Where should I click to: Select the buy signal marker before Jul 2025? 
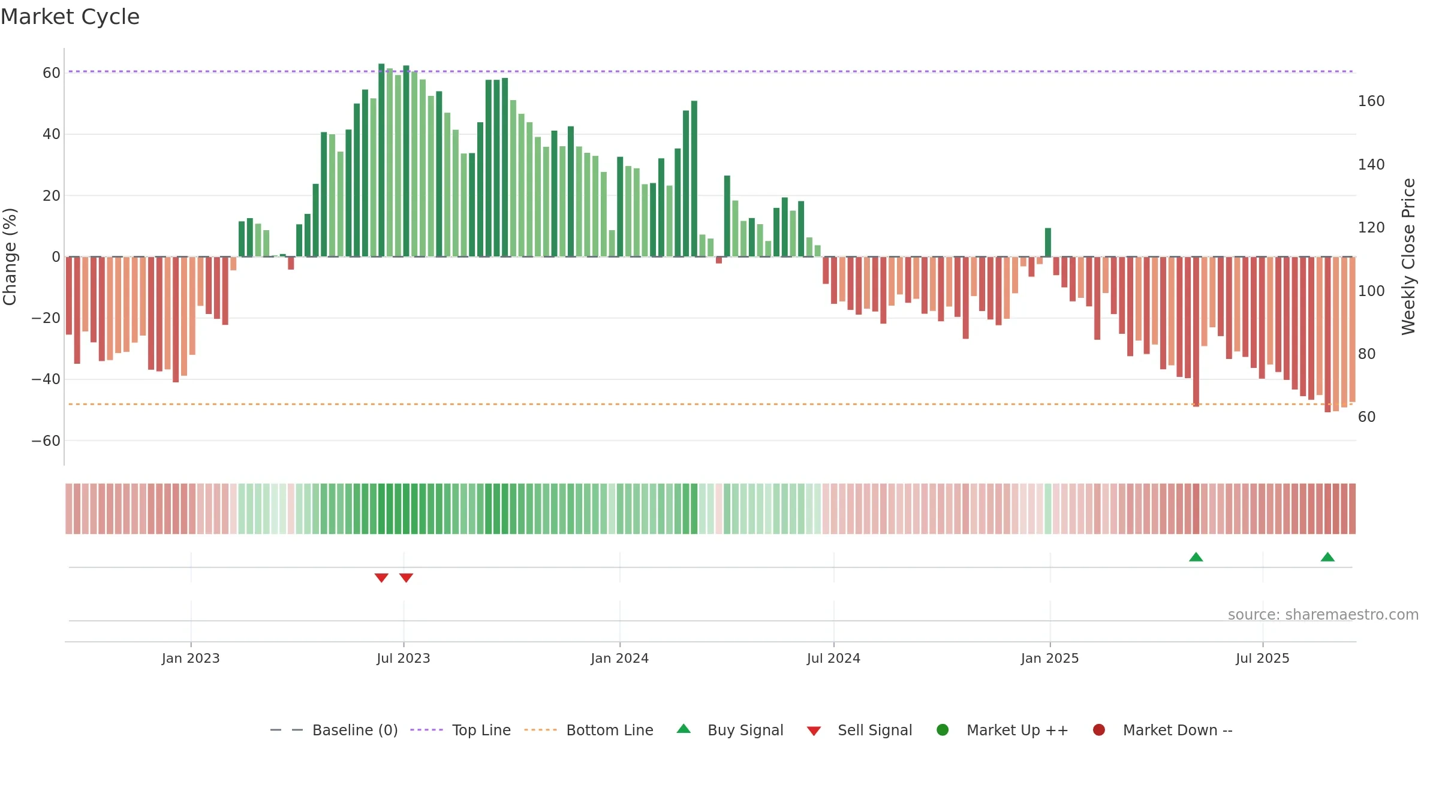pyautogui.click(x=1196, y=557)
